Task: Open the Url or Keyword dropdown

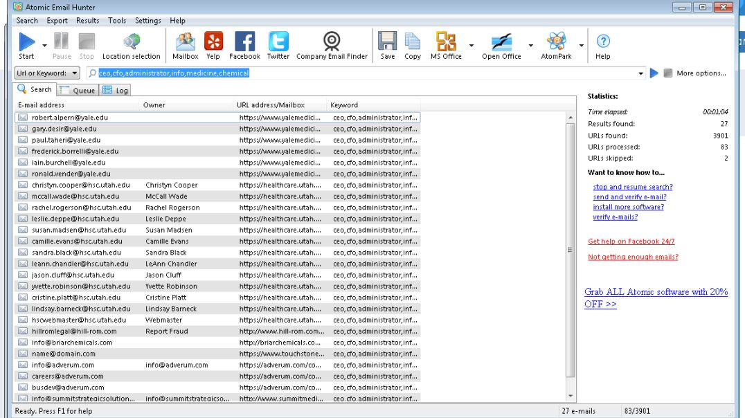Action: [x=46, y=73]
